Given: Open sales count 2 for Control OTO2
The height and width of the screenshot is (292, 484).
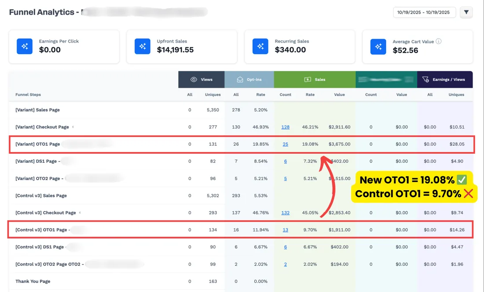Looking at the screenshot, I should (x=285, y=264).
